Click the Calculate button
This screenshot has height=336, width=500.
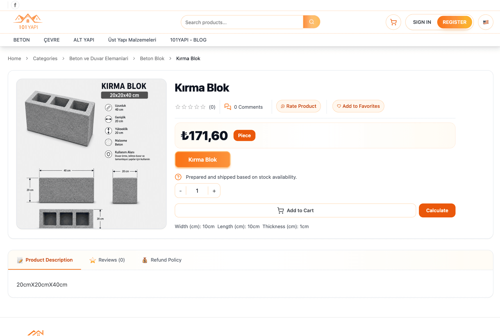click(437, 210)
